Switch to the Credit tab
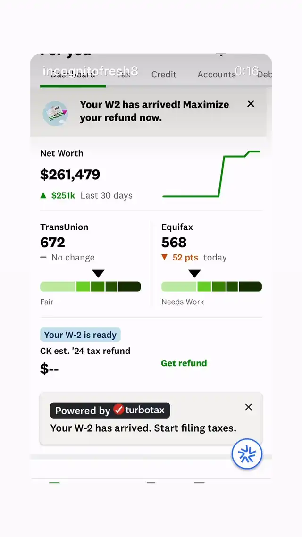The height and width of the screenshot is (537, 302). coord(164,75)
